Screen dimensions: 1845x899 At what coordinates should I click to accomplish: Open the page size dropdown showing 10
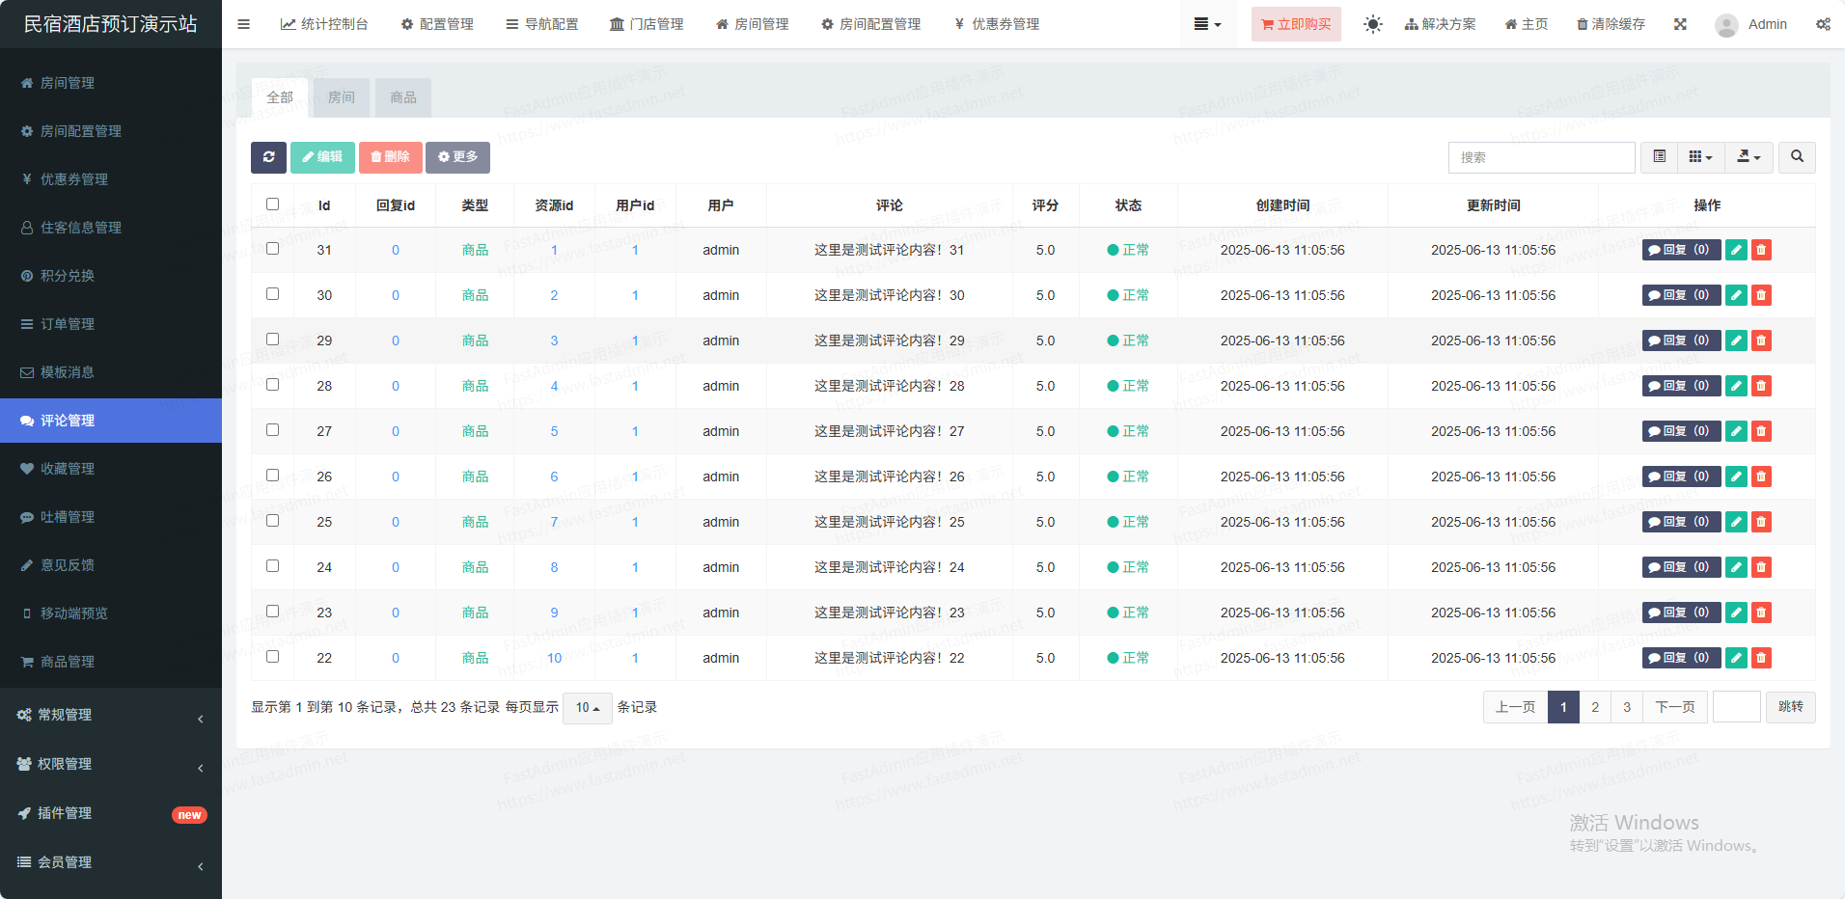point(587,708)
